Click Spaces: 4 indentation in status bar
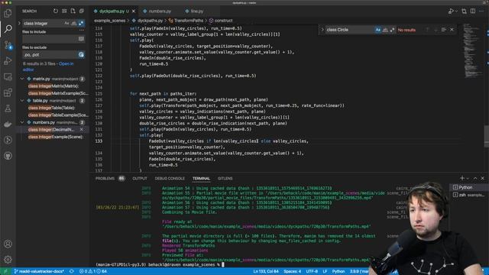The width and height of the screenshot is (489, 275). pos(292,272)
